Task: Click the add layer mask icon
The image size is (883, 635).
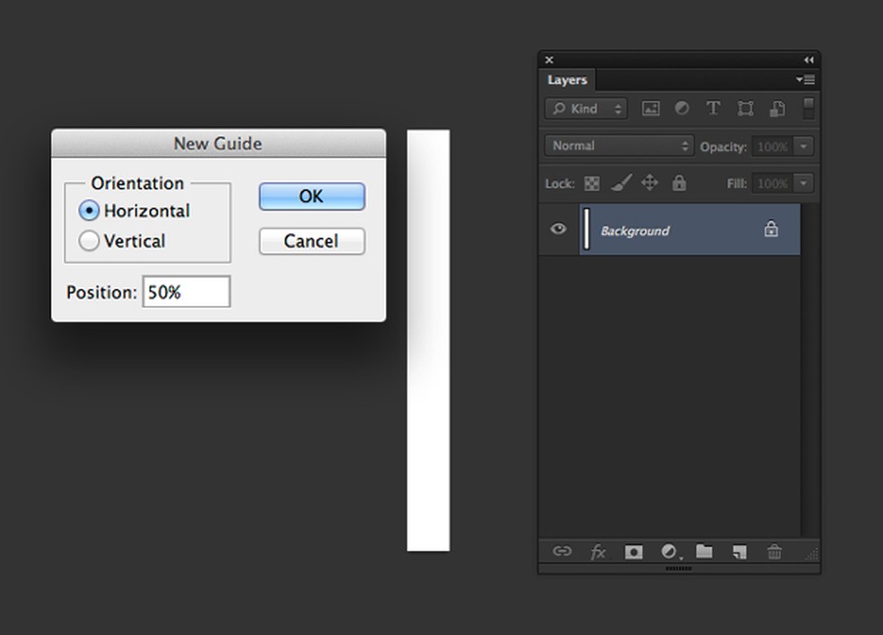Action: [634, 552]
